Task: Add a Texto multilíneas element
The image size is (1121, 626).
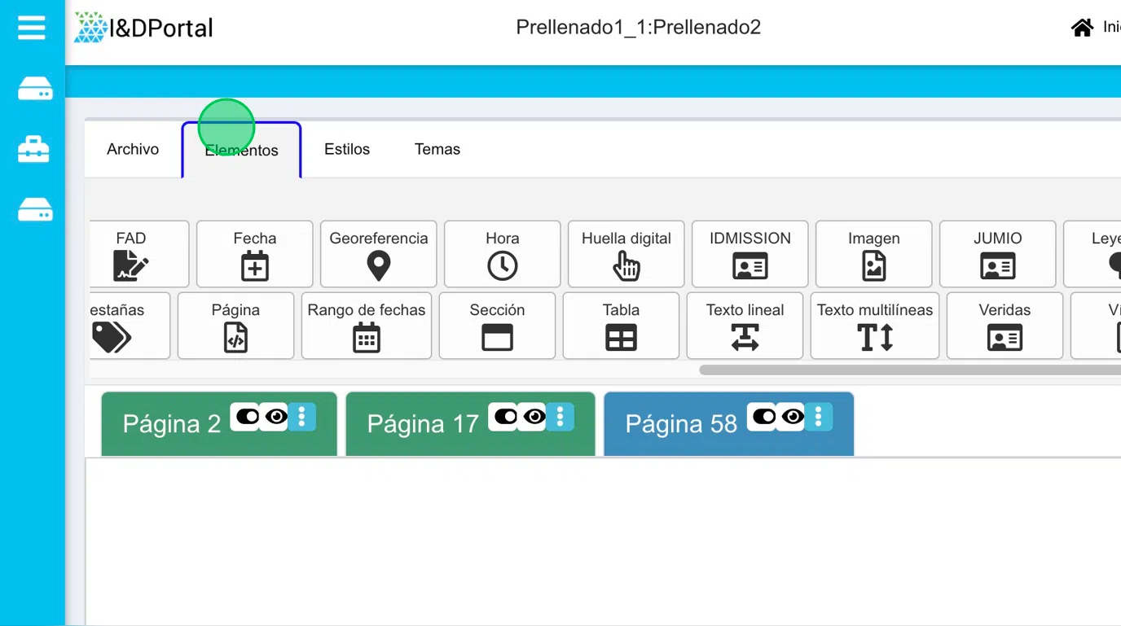Action: tap(875, 325)
